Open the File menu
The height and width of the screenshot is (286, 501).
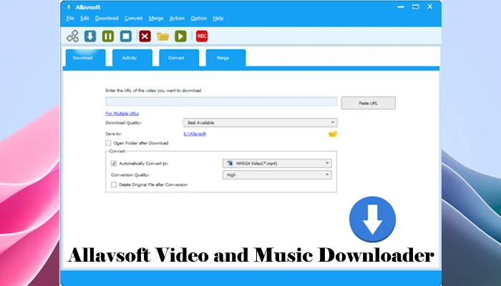coord(70,18)
